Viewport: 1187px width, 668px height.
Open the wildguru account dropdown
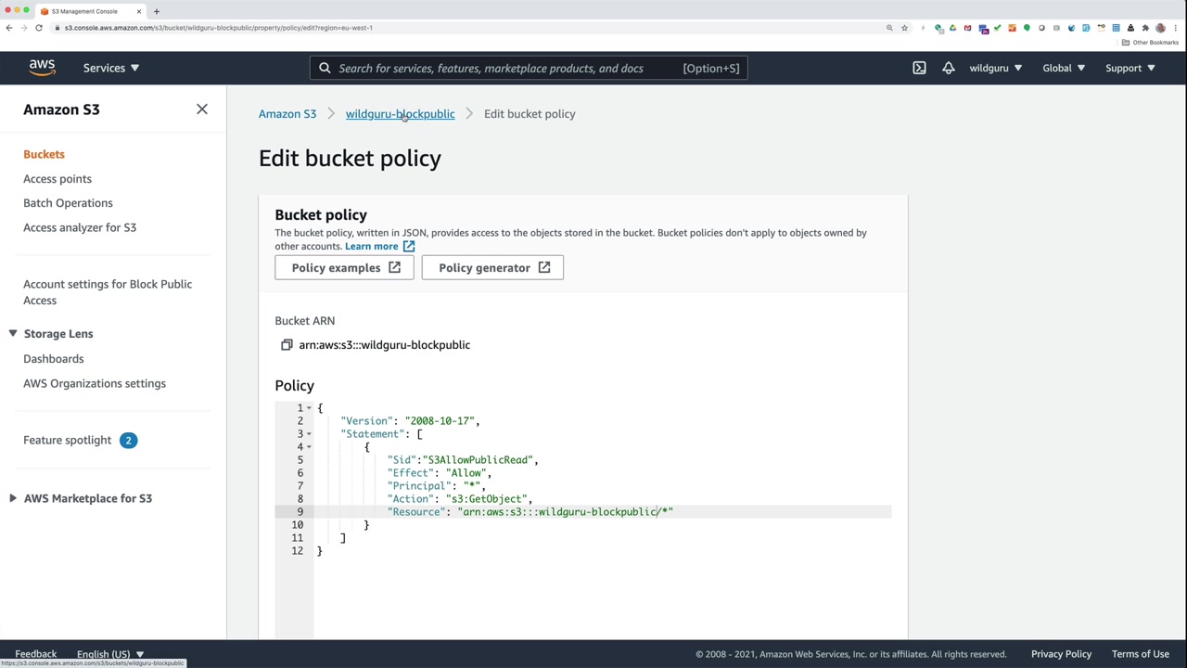(x=995, y=68)
